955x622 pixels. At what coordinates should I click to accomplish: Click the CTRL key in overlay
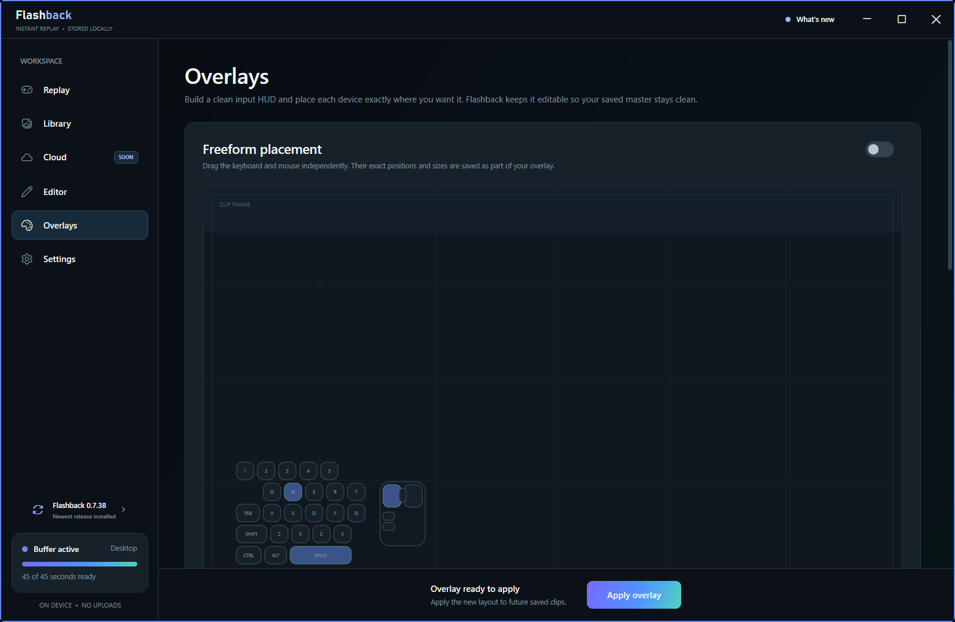pyautogui.click(x=249, y=555)
